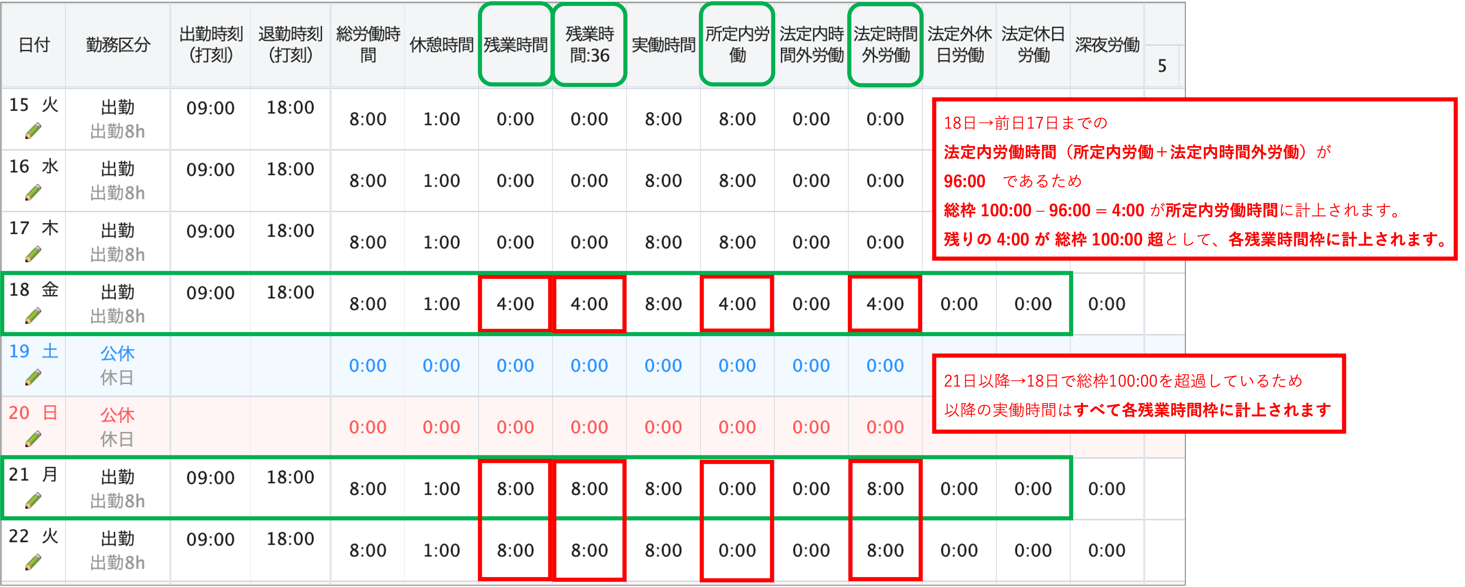
Task: Click the 1:00 休憩時間 cell on 15 火
Action: (x=442, y=119)
